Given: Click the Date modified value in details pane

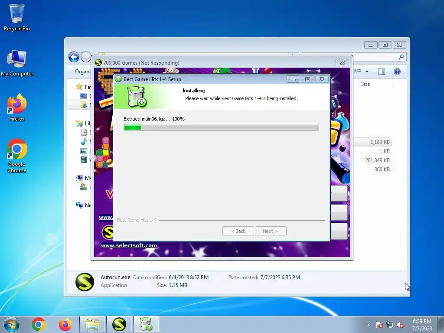Looking at the screenshot, I should [189, 277].
